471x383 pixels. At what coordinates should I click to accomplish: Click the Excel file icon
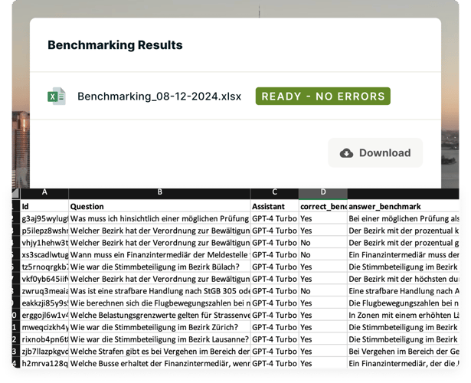[57, 97]
